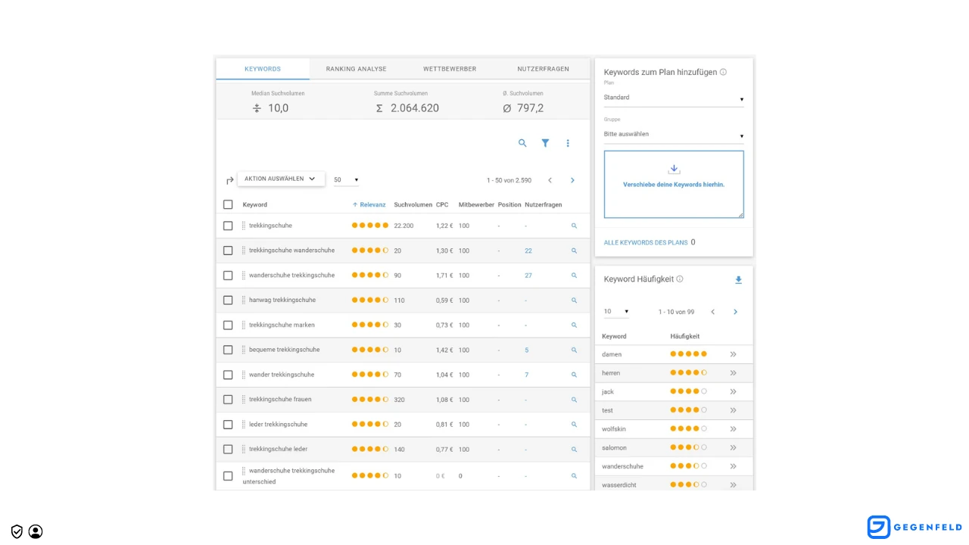This screenshot has width=969, height=545.
Task: Open the filter funnel icon
Action: (x=545, y=143)
